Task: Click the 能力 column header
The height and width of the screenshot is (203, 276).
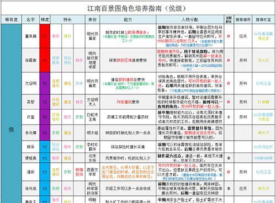Action: coord(128,20)
